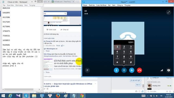Open Xem menu in Notepad
This screenshot has height=98, width=174.
(26, 5)
